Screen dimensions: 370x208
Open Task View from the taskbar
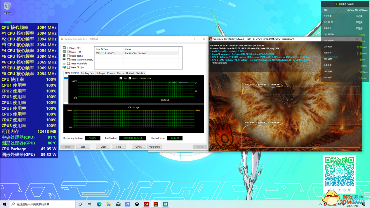coord(89,204)
